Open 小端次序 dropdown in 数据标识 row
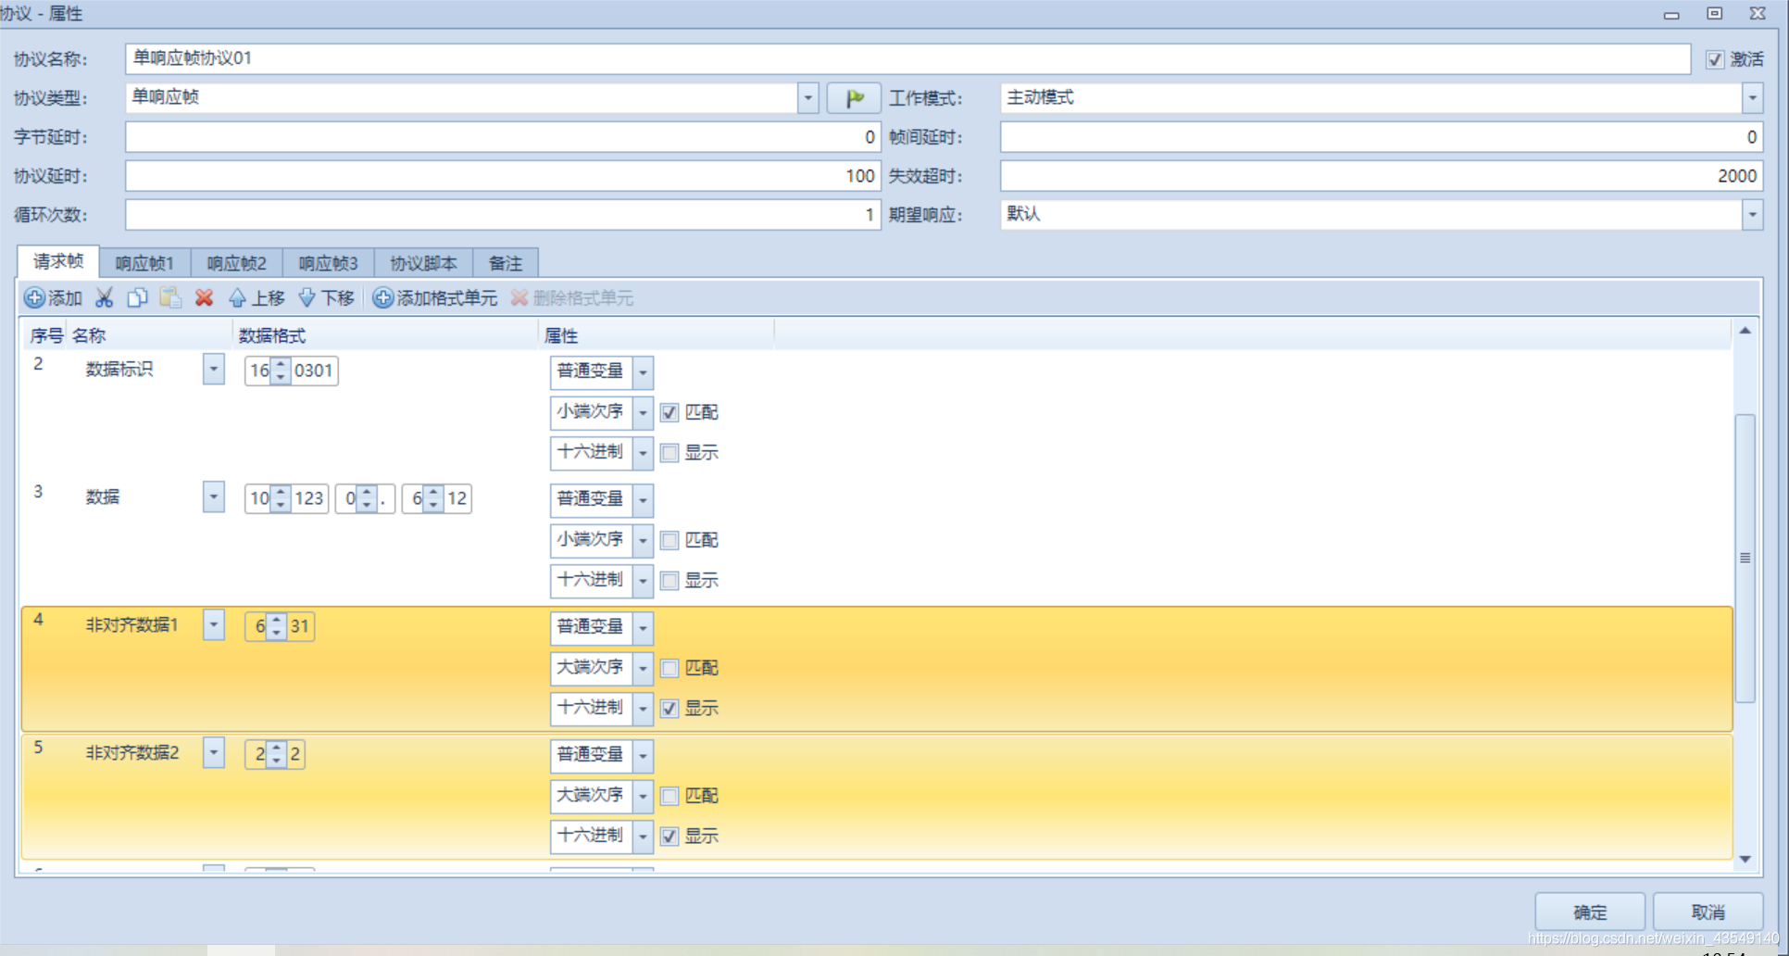This screenshot has height=956, width=1789. [x=643, y=412]
